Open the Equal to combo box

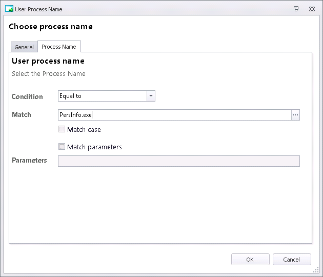click(107, 96)
